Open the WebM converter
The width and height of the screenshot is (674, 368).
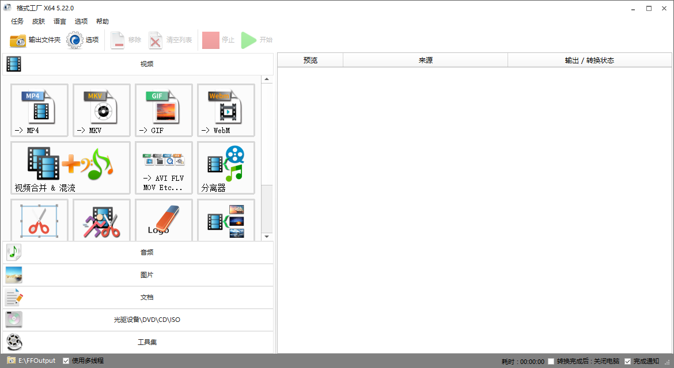[225, 110]
